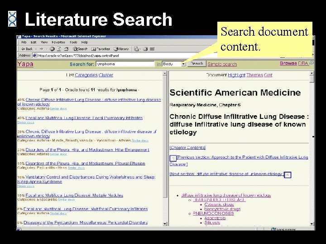The height and width of the screenshot is (244, 326).
Task: Click the Stop icon in toolbar
Action: pyautogui.click(x=52, y=49)
